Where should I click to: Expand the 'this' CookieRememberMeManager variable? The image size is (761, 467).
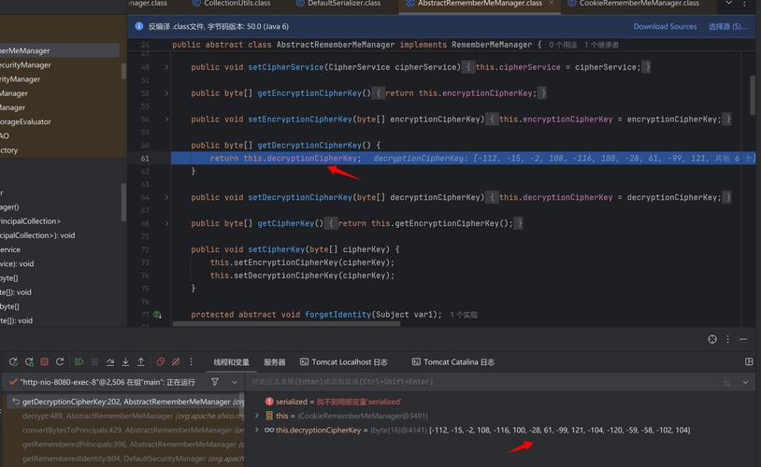(258, 416)
